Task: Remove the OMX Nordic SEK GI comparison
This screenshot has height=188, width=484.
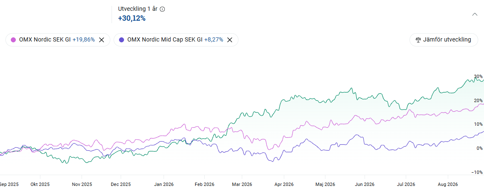Action: [102, 40]
